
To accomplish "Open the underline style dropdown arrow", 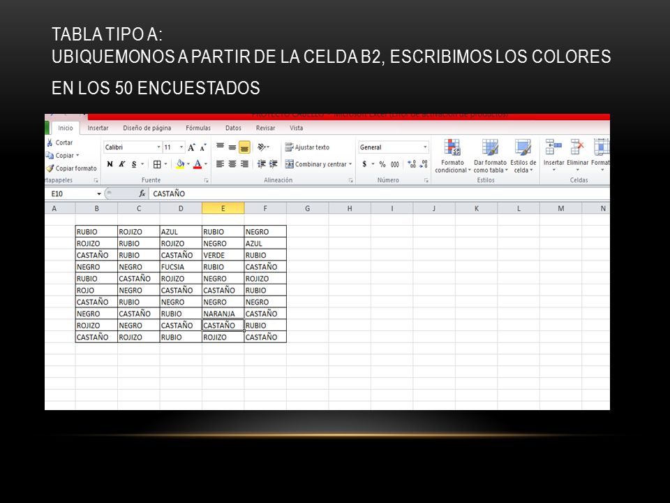I will pyautogui.click(x=142, y=164).
